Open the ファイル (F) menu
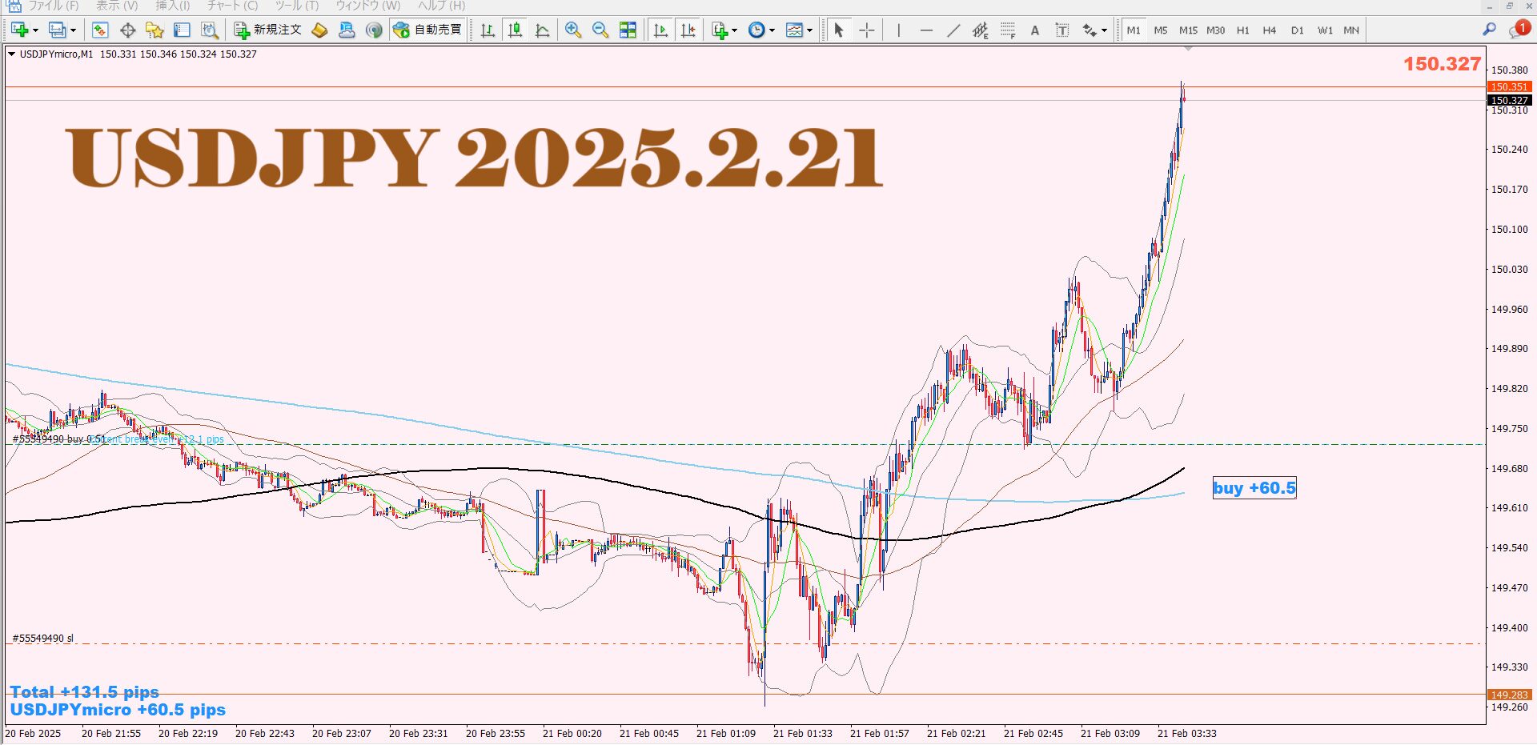Image resolution: width=1537 pixels, height=745 pixels. coord(54,6)
